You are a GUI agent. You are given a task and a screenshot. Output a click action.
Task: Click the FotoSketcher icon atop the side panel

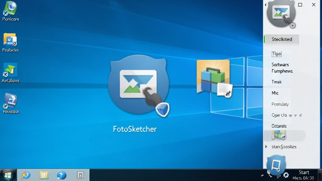(281, 14)
